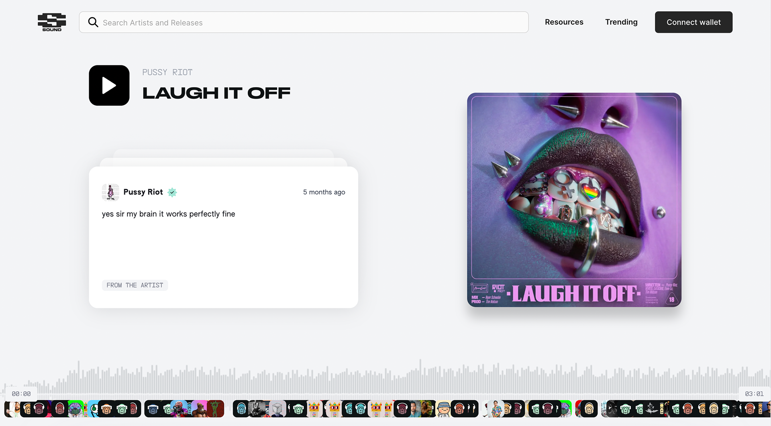Viewport: 771px width, 426px height.
Task: Click the magnifying glass search icon
Action: (x=93, y=22)
